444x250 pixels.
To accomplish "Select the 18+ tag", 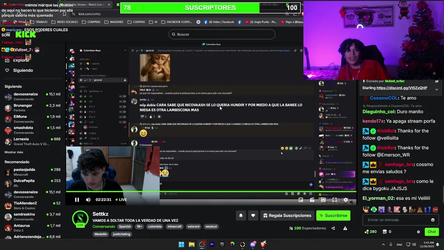I will coord(139,226).
